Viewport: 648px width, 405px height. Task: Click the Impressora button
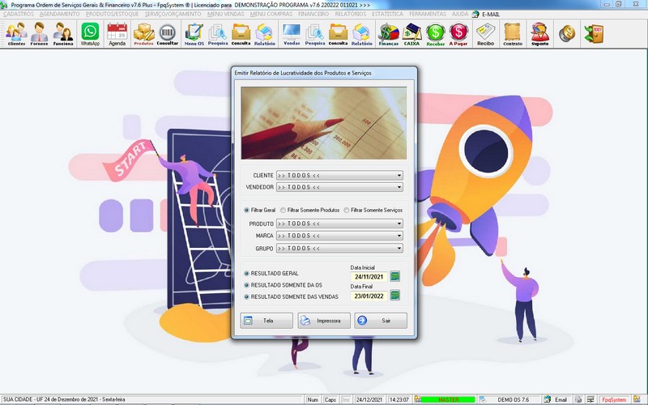pos(324,321)
